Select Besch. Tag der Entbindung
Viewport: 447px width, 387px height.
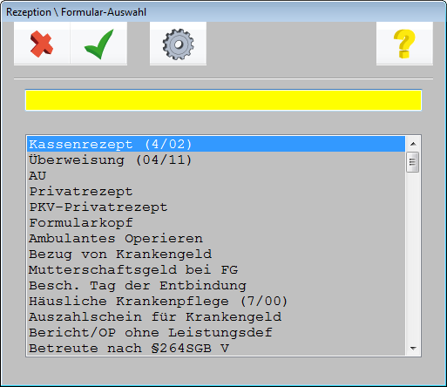pyautogui.click(x=216, y=286)
